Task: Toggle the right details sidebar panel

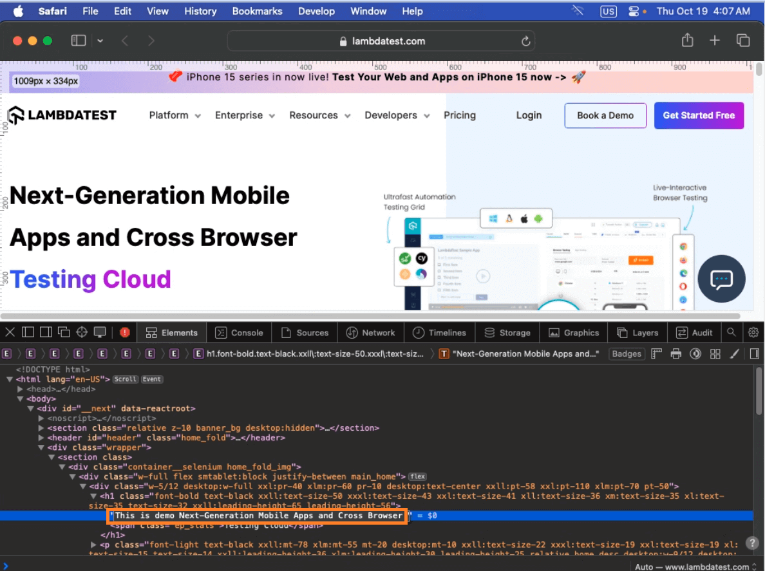Action: [x=754, y=353]
